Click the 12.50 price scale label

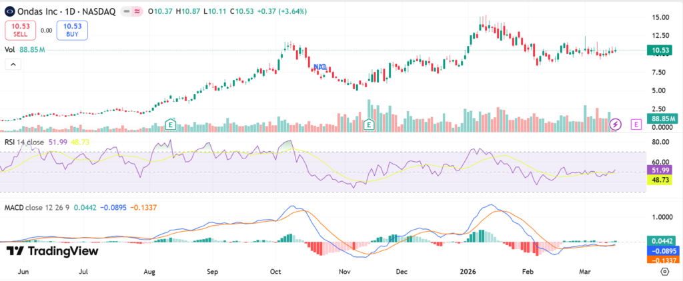(x=660, y=35)
